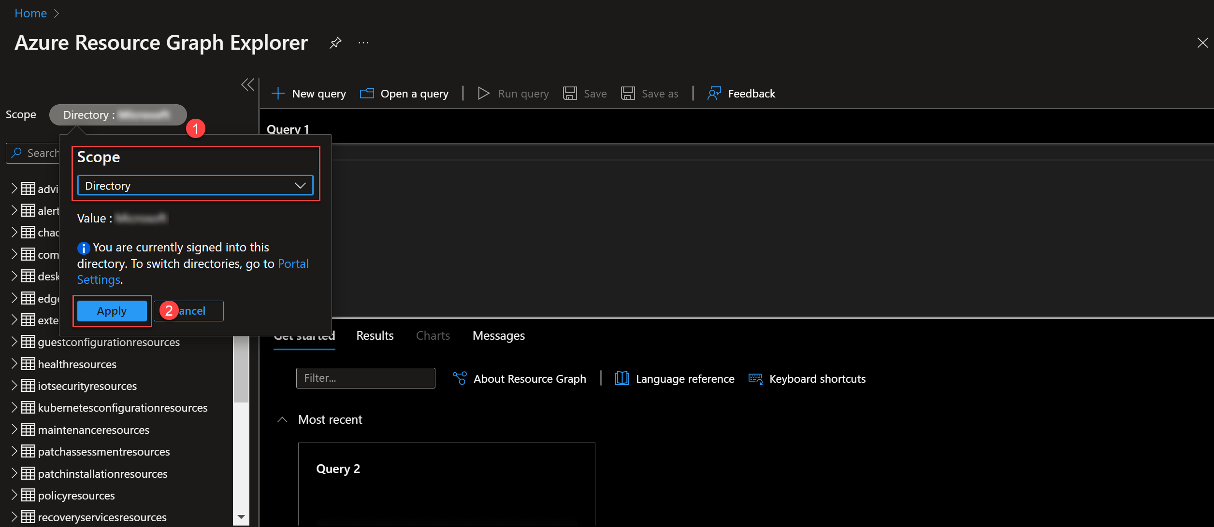Image resolution: width=1214 pixels, height=527 pixels.
Task: Expand the kubernetesconfigurationresources tree node
Action: pos(14,407)
